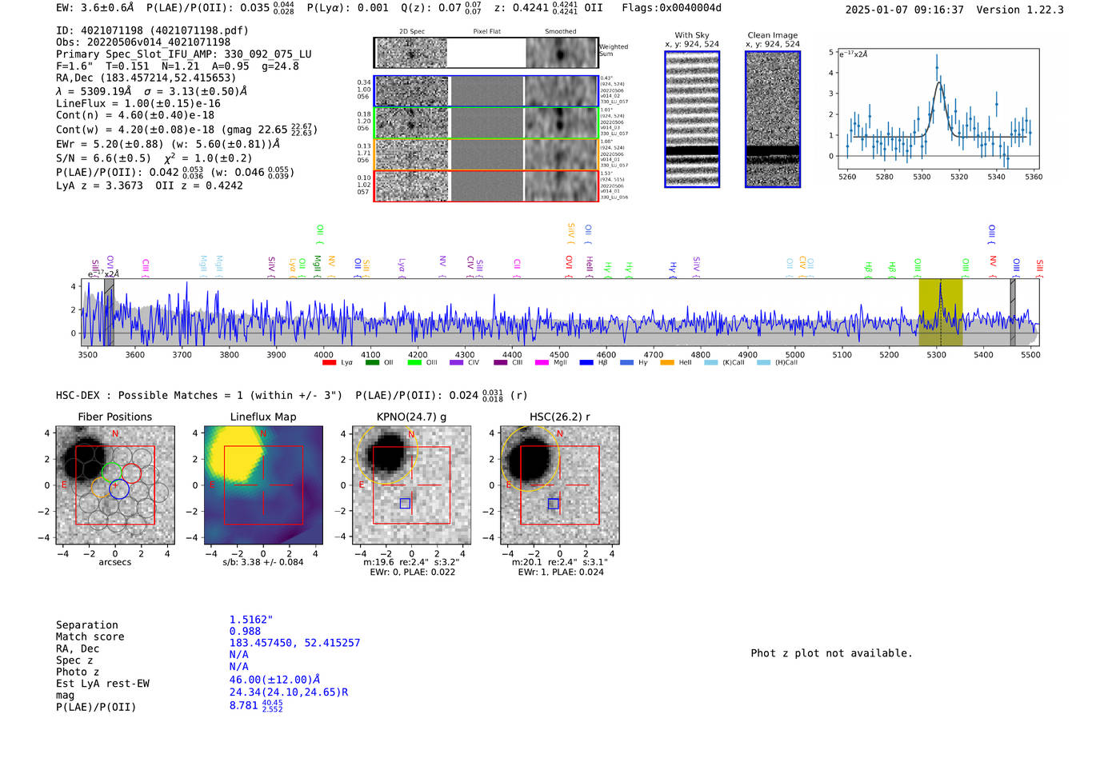Select the orange-bordered 2D spectrum fiber row
Image resolution: width=1120 pixels, height=762 pixels.
click(486, 154)
